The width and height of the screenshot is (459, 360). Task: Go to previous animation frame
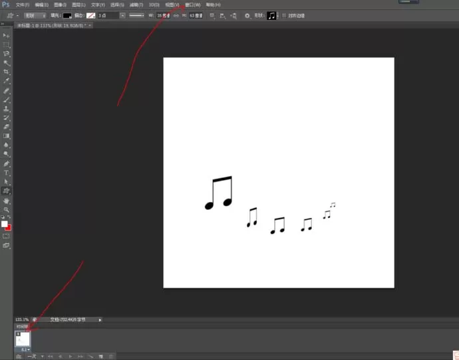pos(61,357)
